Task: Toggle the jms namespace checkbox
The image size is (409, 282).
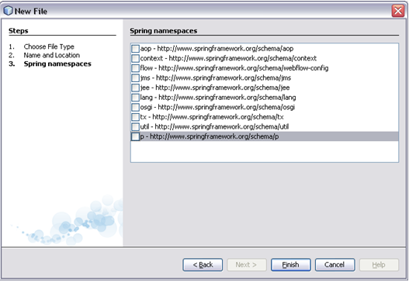Action: [x=135, y=77]
